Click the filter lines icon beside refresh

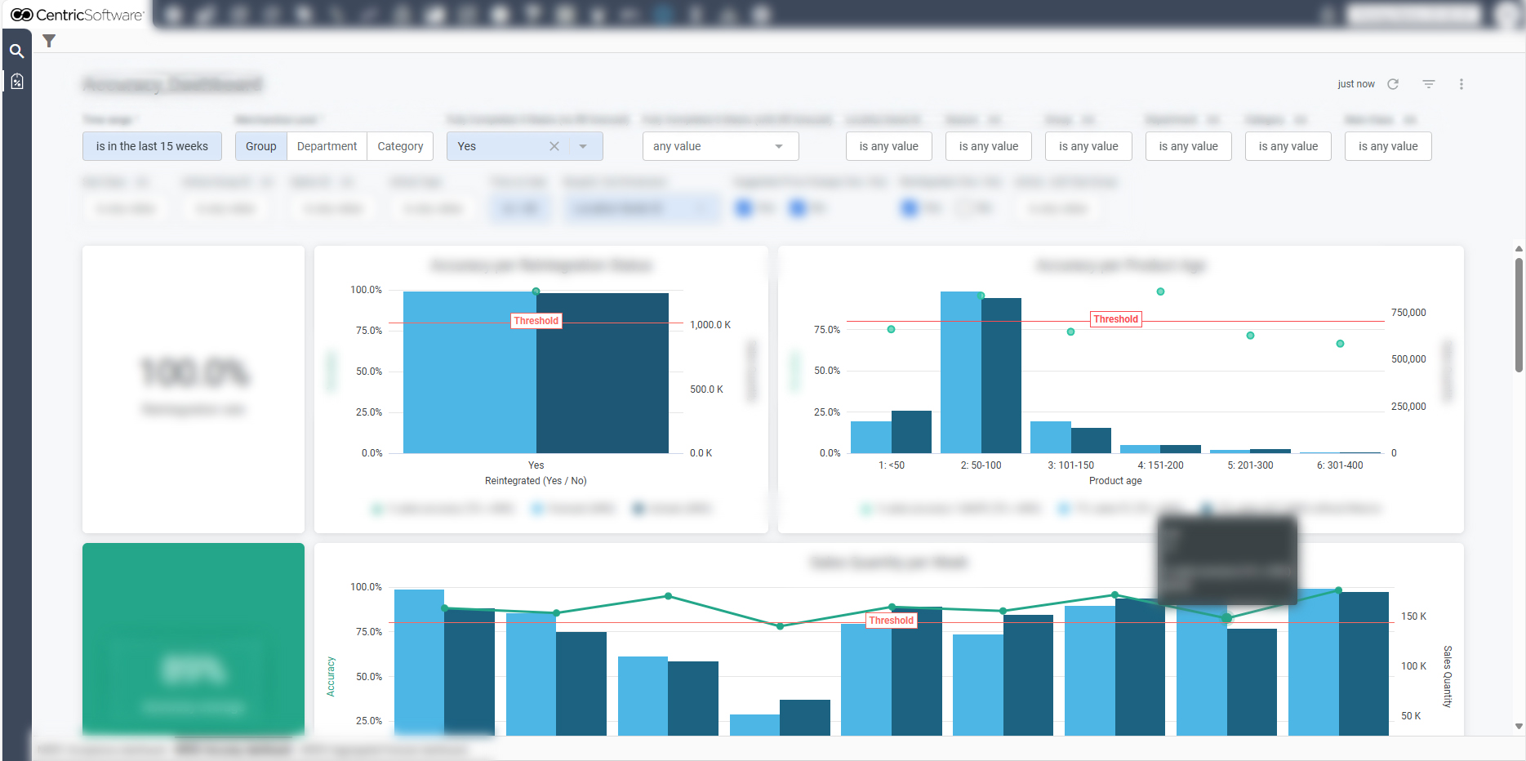coord(1429,84)
